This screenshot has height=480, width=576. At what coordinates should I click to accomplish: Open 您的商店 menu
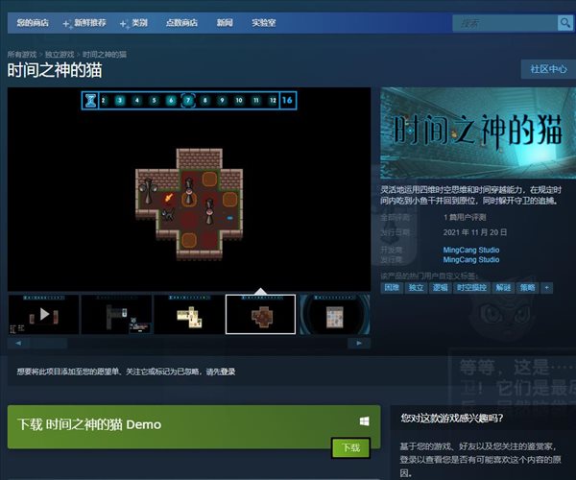click(33, 23)
